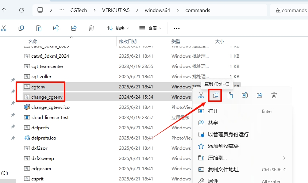Select the change_cgtenv batch file name

click(x=47, y=97)
